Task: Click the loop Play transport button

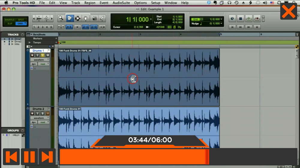Action: tap(249, 19)
